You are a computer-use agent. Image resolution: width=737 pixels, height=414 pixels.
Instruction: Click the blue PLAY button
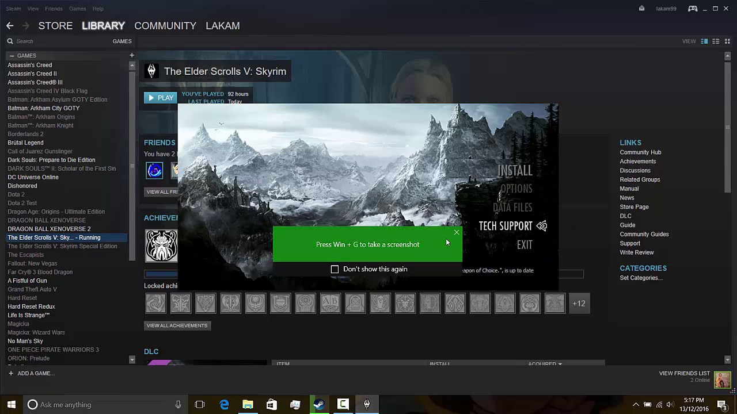161,98
